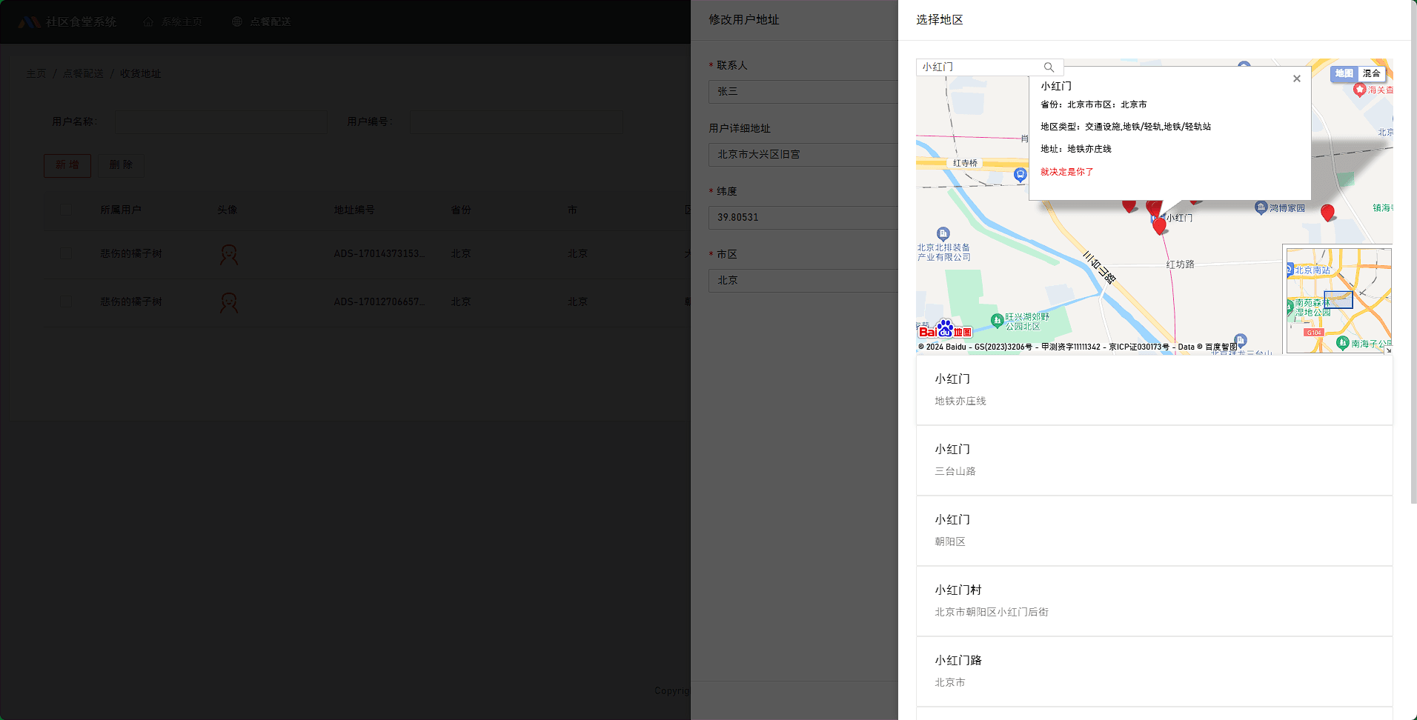Image resolution: width=1417 pixels, height=720 pixels.
Task: Click the 用户详细地址 field 北京市大兴区旧宫
Action: [803, 154]
